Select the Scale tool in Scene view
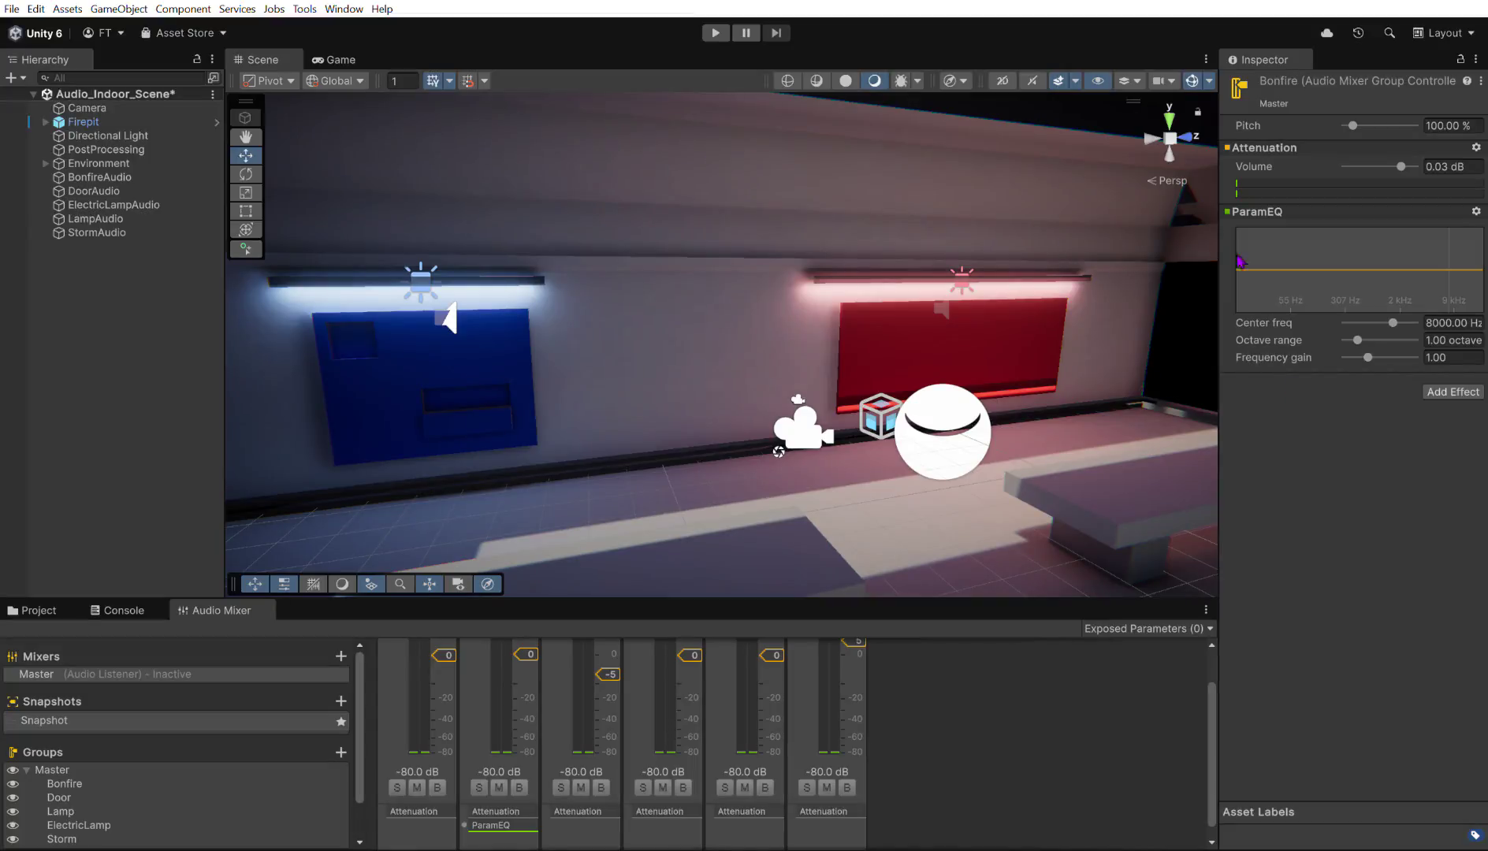The image size is (1488, 851). tap(246, 193)
